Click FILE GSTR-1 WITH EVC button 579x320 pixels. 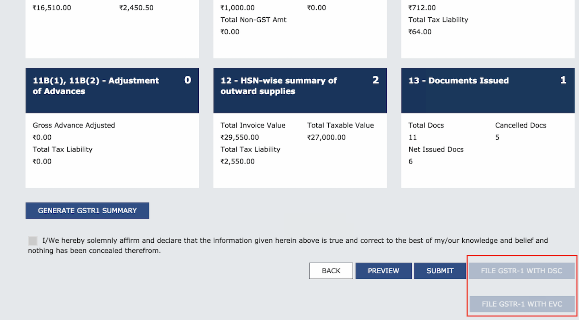pyautogui.click(x=522, y=304)
